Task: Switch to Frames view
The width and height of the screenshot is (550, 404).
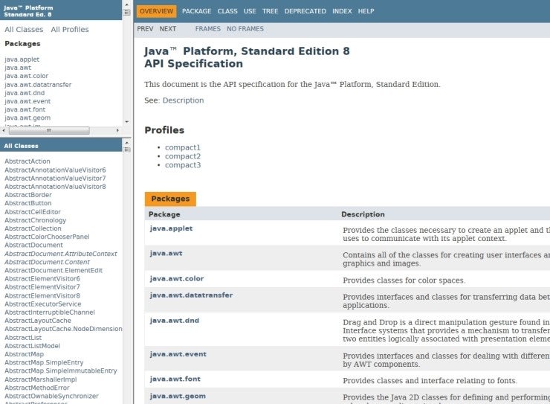Action: pos(208,29)
